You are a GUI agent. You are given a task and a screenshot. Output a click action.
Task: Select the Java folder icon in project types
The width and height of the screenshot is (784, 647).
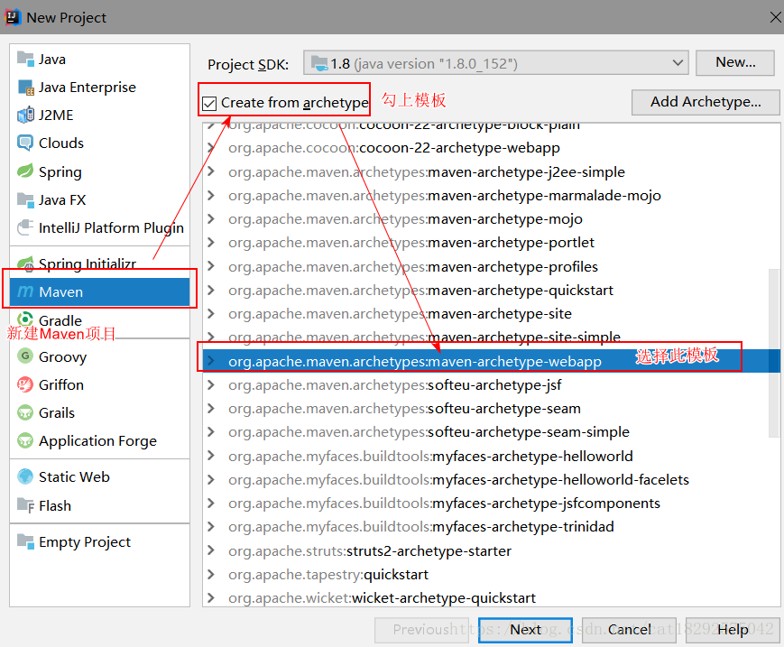point(25,59)
